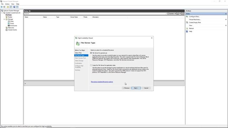Image resolution: width=228 pixels, height=128 pixels.
Task: Open the save query dropdown arrow
Action: [180, 14]
